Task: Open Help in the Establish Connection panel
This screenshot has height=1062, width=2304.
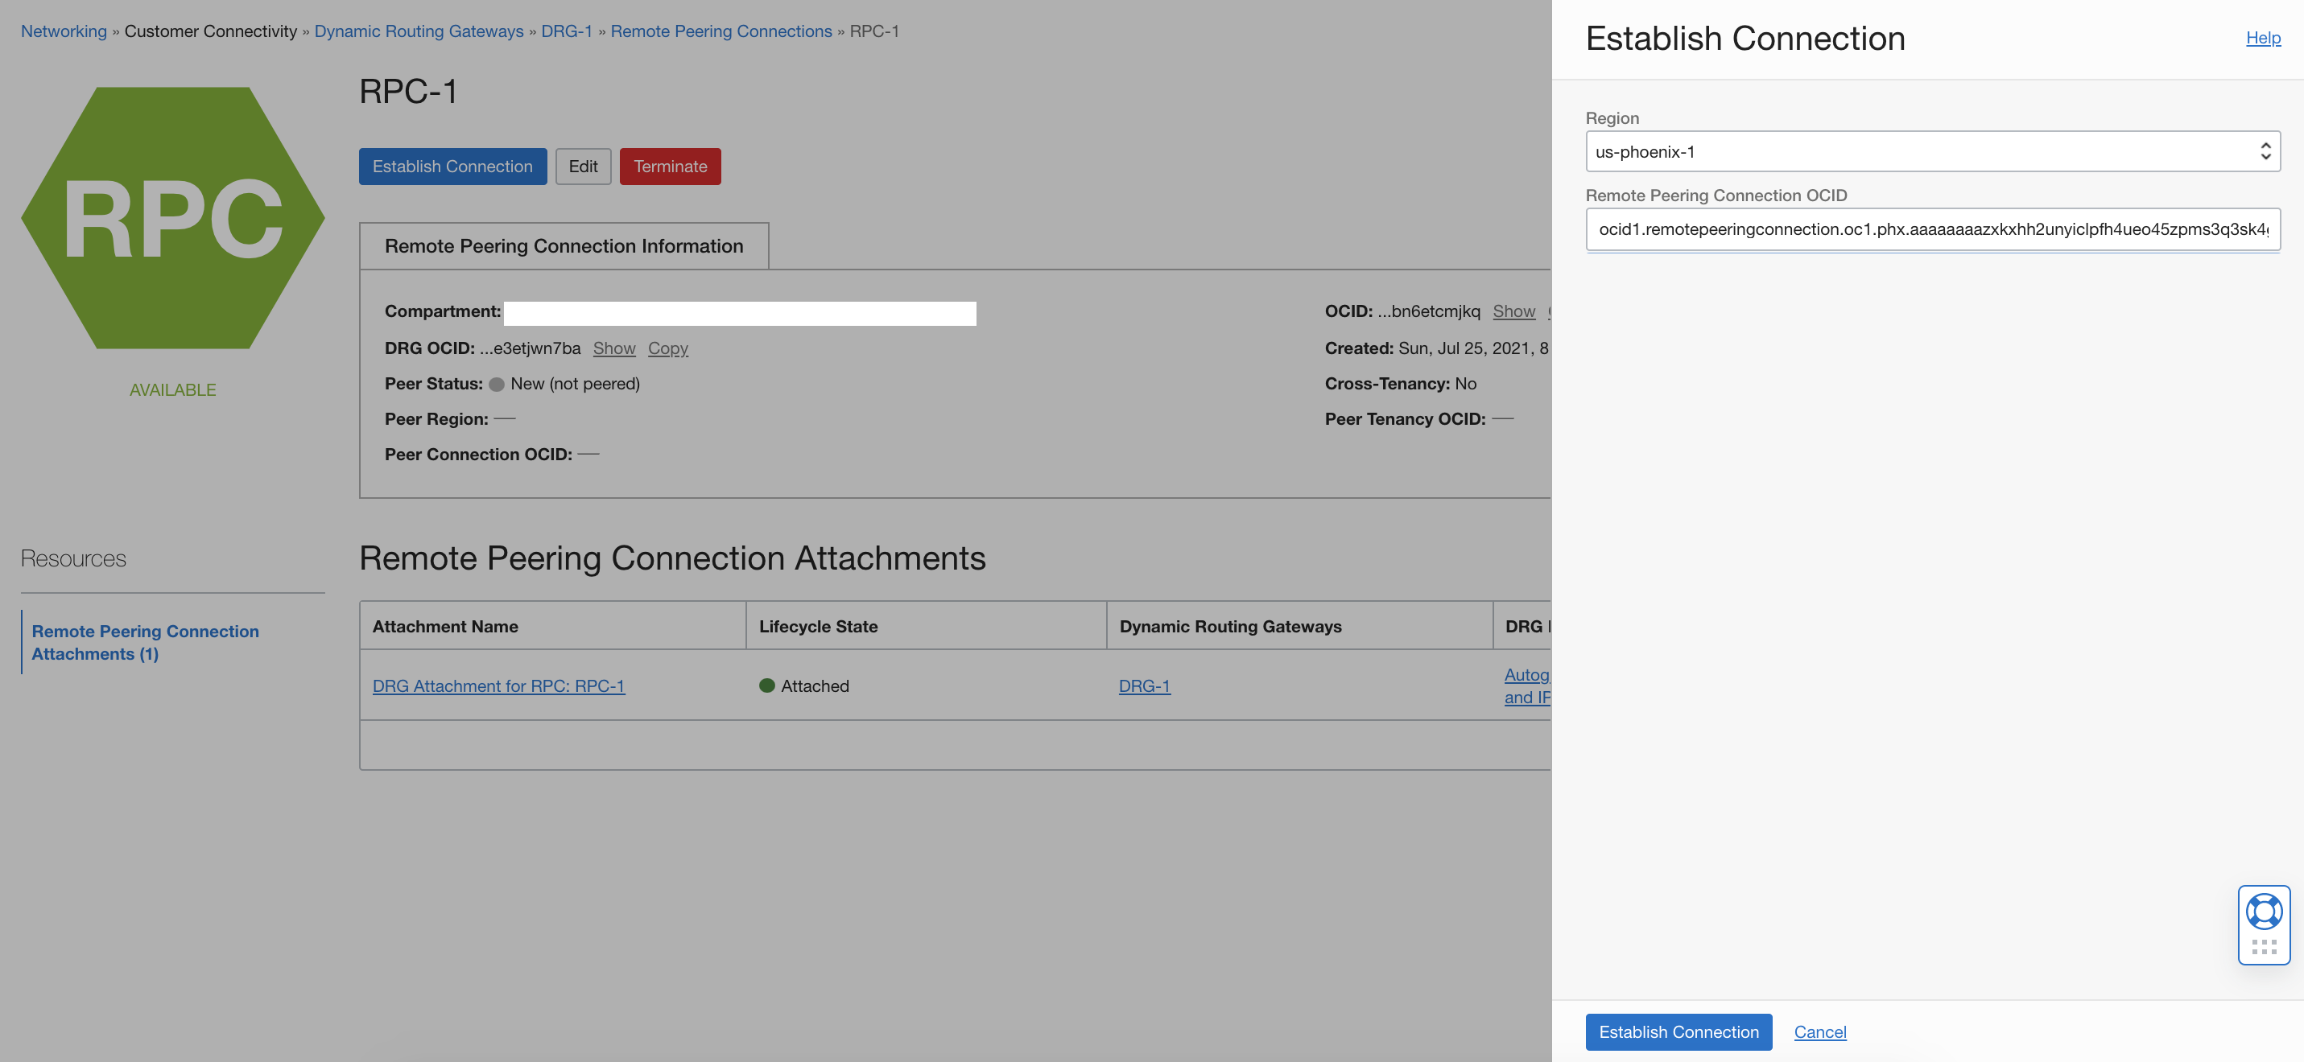Action: 2262,38
